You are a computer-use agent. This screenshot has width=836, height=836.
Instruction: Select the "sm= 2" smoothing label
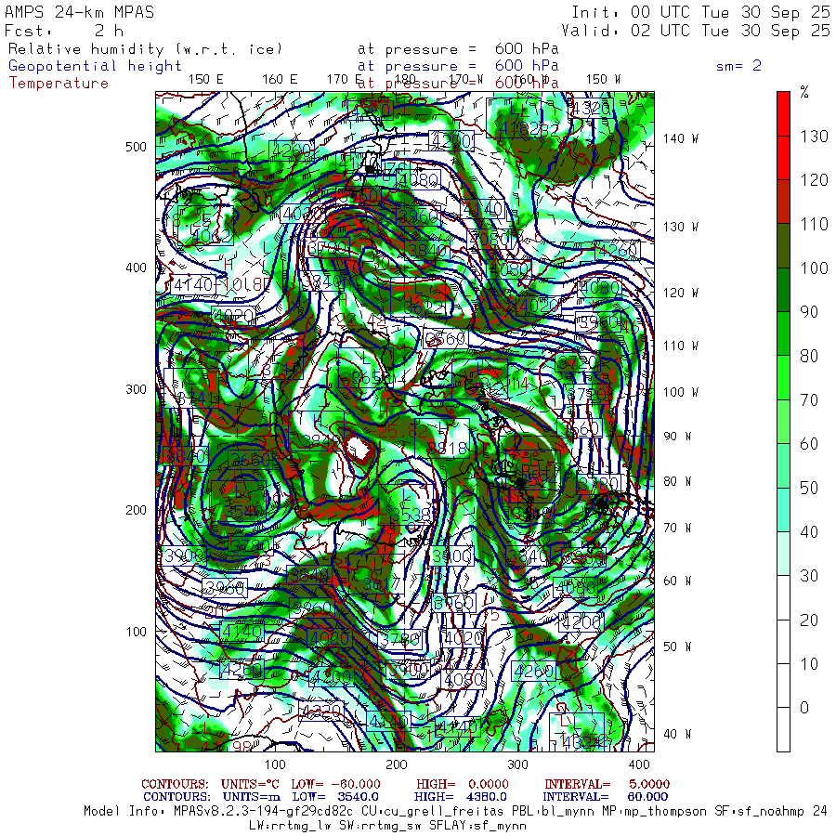pyautogui.click(x=738, y=66)
